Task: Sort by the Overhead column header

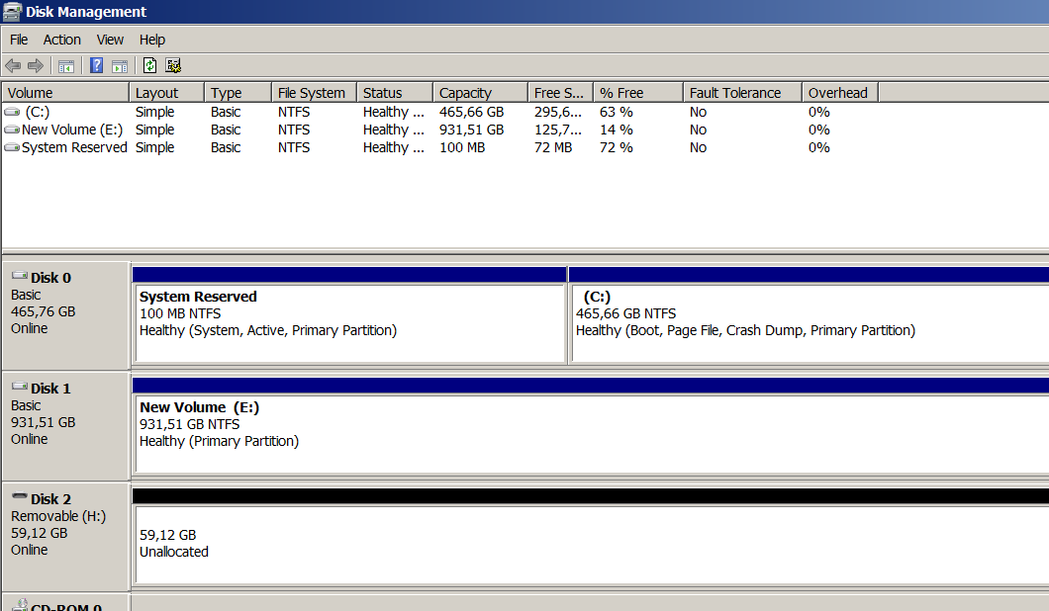Action: [x=840, y=93]
